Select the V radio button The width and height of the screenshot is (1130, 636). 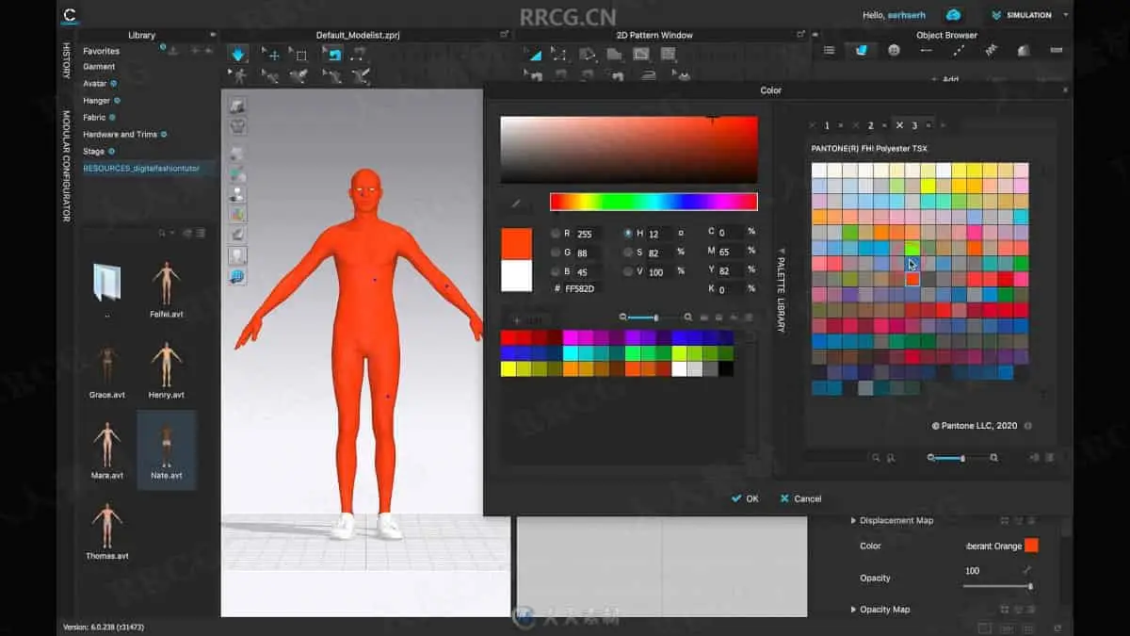tap(628, 271)
